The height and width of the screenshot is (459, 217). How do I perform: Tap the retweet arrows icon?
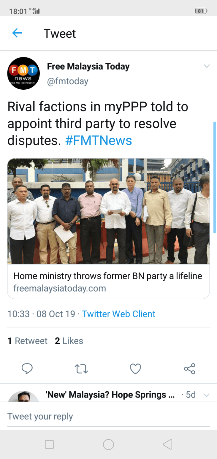81,369
